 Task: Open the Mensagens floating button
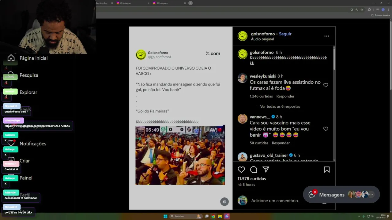[341, 195]
